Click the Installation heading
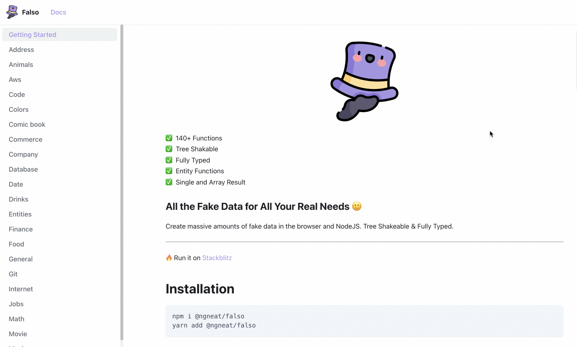The height and width of the screenshot is (347, 577). point(200,289)
